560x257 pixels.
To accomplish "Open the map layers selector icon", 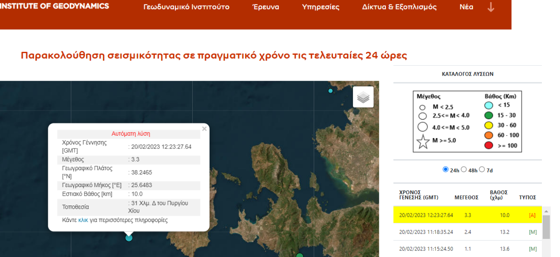I will click(363, 97).
